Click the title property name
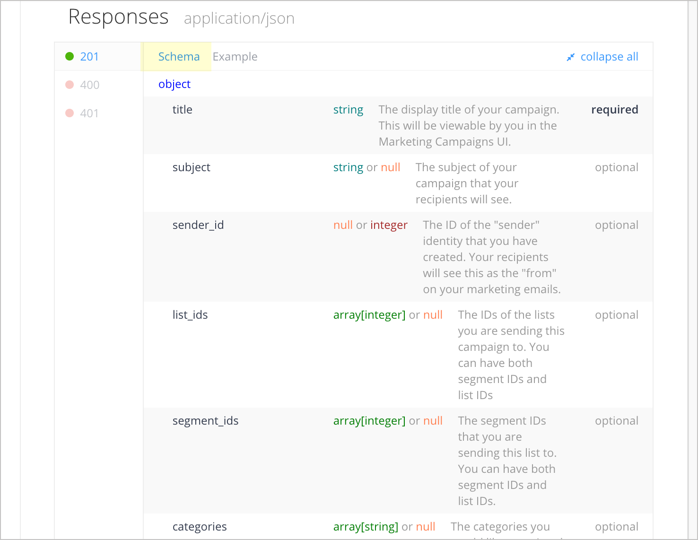 (182, 109)
